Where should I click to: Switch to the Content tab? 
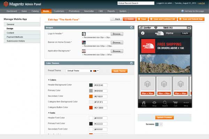pyautogui.click(x=22, y=33)
